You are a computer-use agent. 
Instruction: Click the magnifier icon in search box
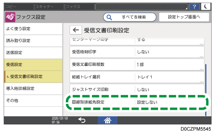[109, 17]
